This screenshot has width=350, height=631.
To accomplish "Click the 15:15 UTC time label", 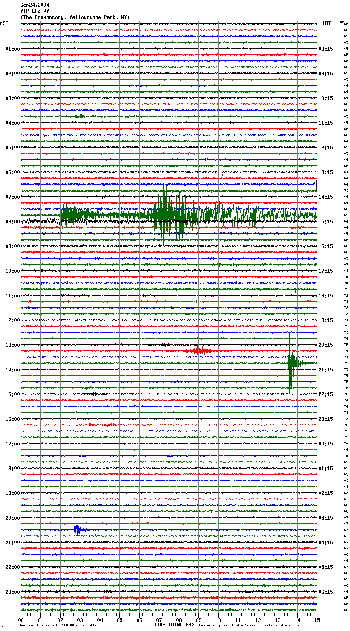I will pyautogui.click(x=326, y=222).
